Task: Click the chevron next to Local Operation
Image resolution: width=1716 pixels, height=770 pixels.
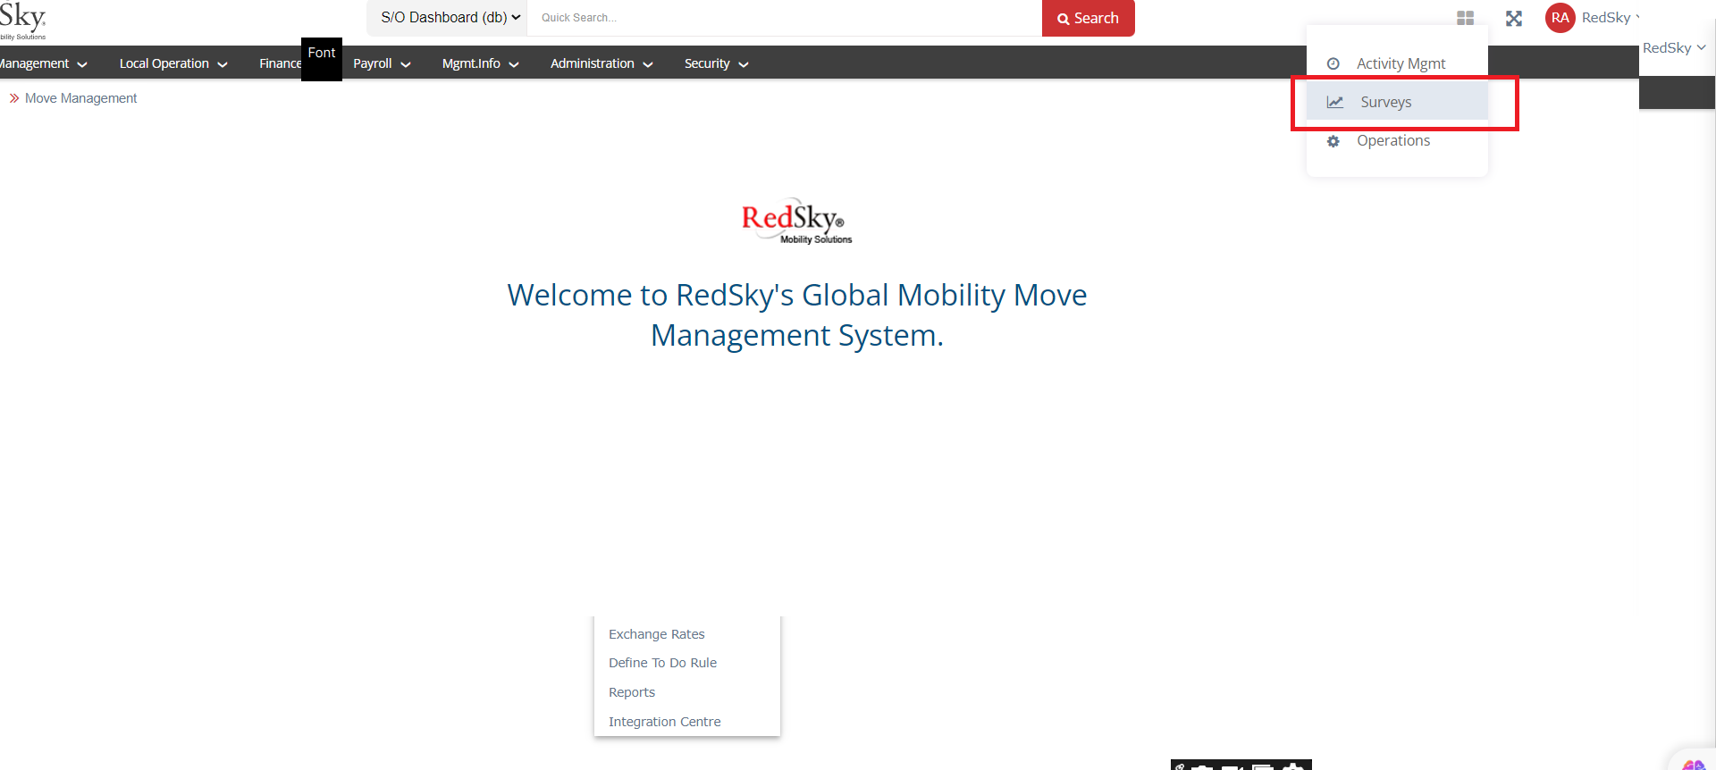Action: pyautogui.click(x=223, y=64)
